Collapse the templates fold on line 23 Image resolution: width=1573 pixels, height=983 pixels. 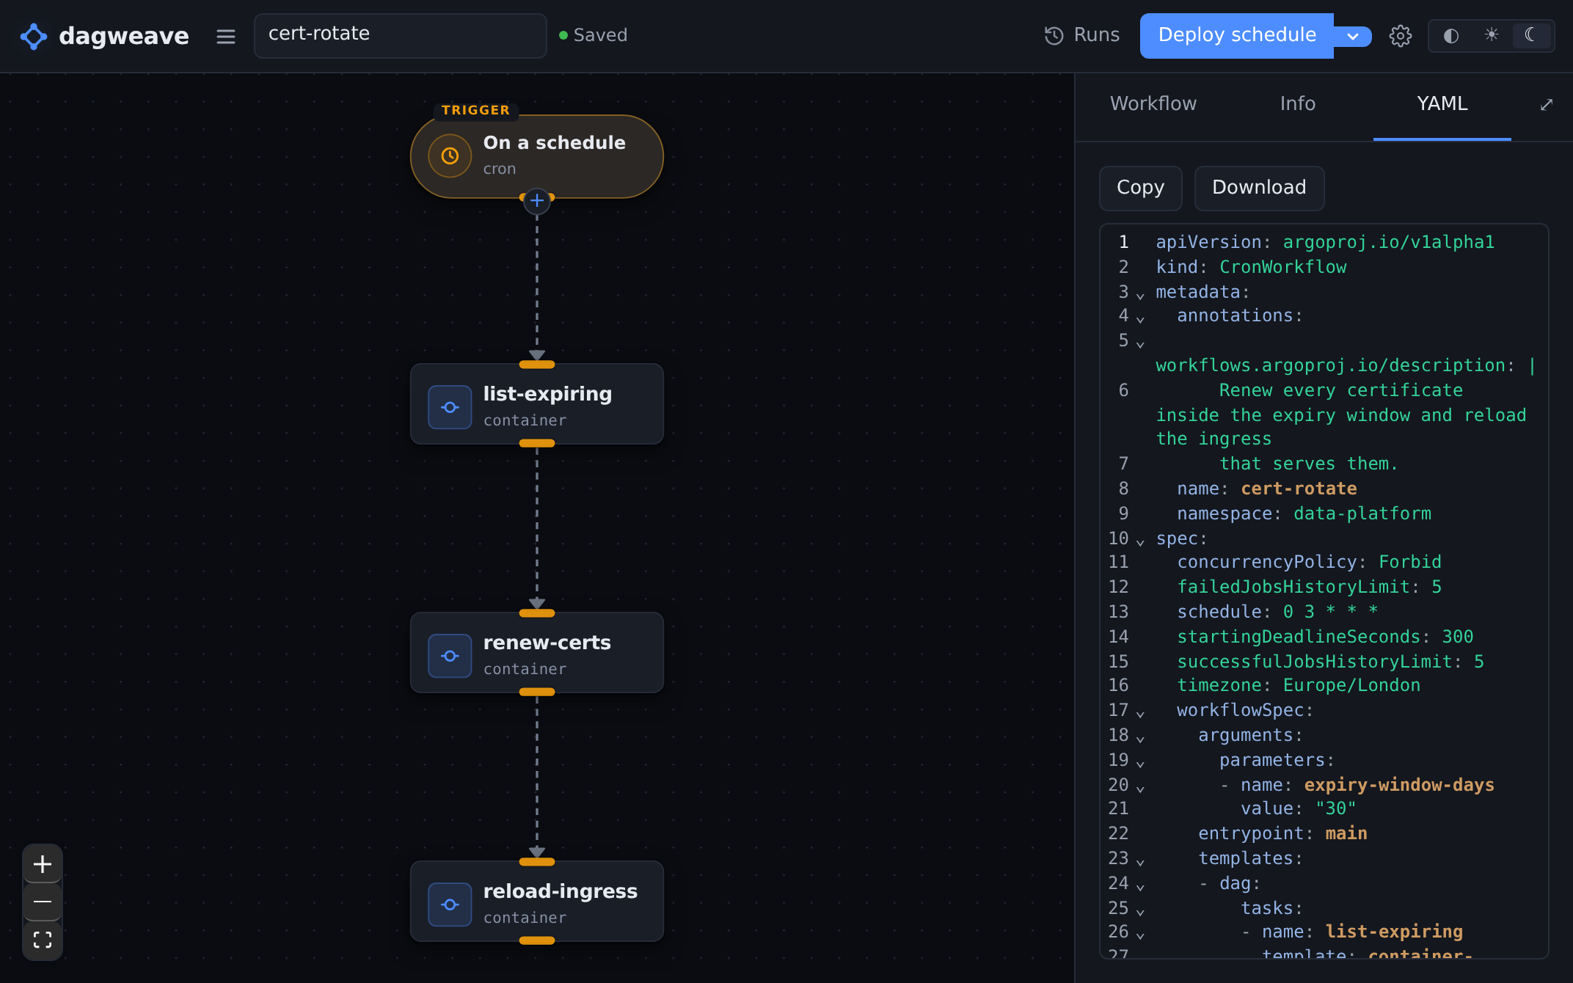[1140, 862]
